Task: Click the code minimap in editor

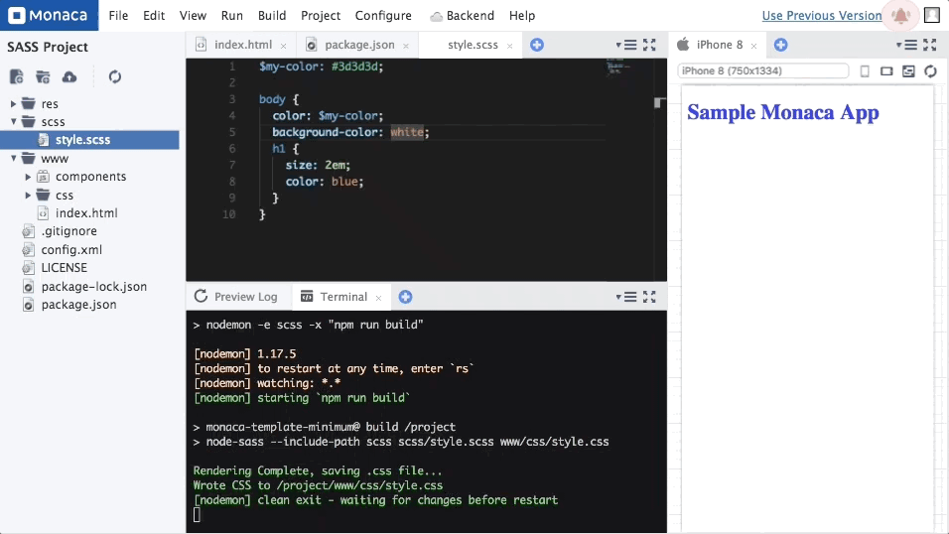Action: [x=616, y=67]
